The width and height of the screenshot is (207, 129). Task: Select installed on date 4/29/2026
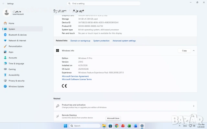coord(83,65)
